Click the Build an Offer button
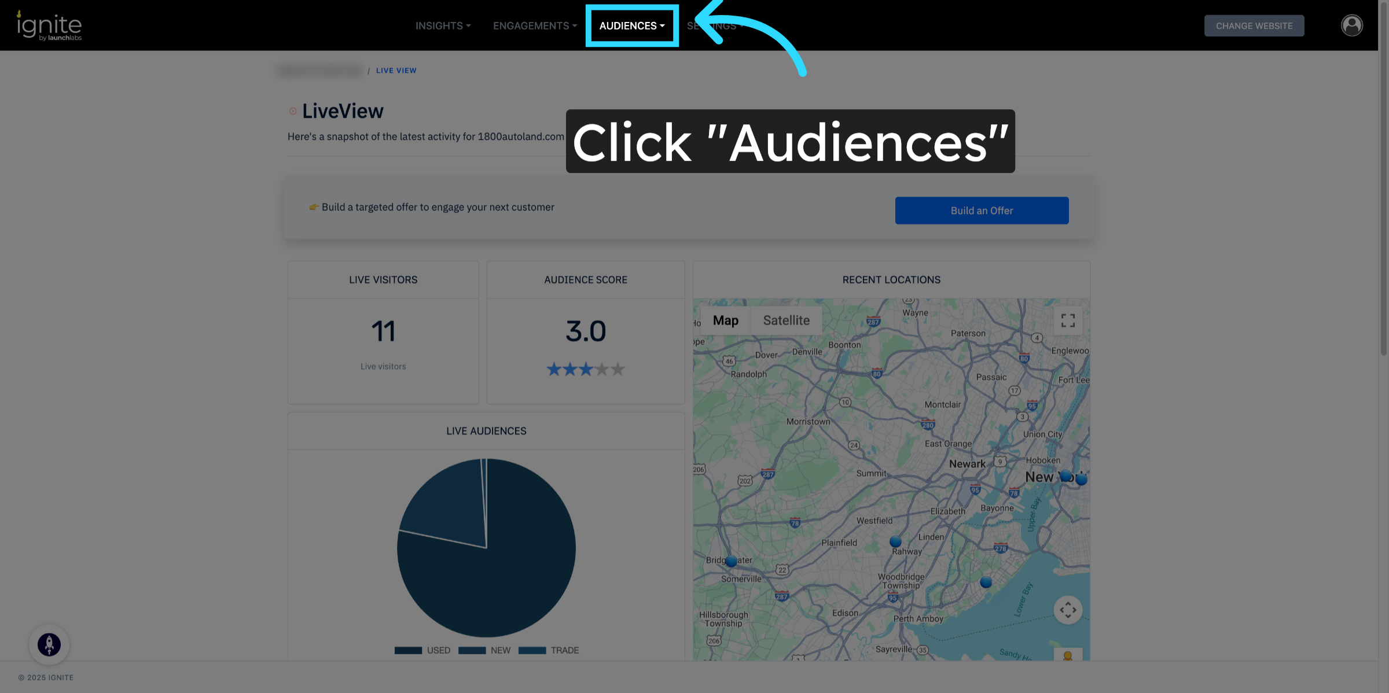 click(x=982, y=211)
